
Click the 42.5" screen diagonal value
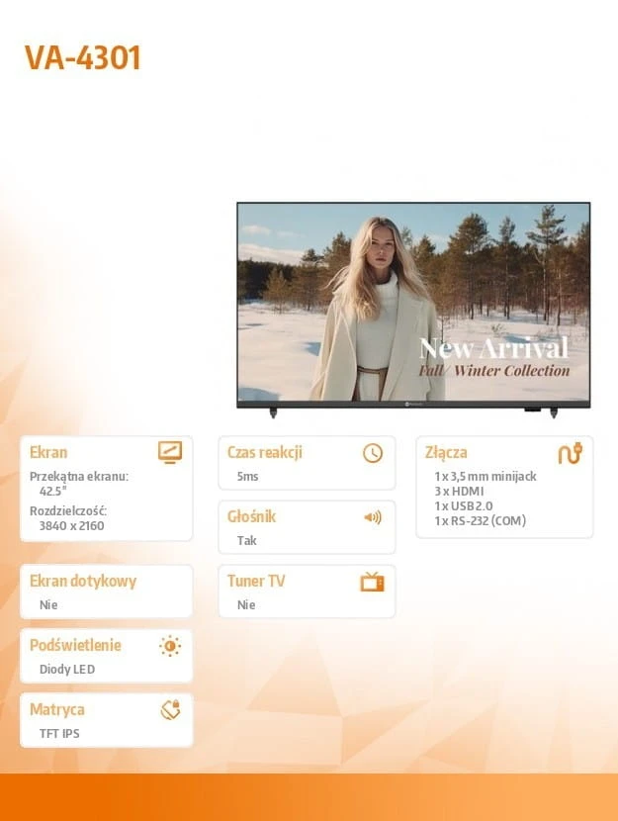[x=53, y=491]
